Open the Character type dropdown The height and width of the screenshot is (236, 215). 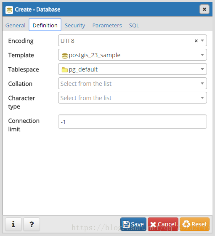tap(133, 98)
